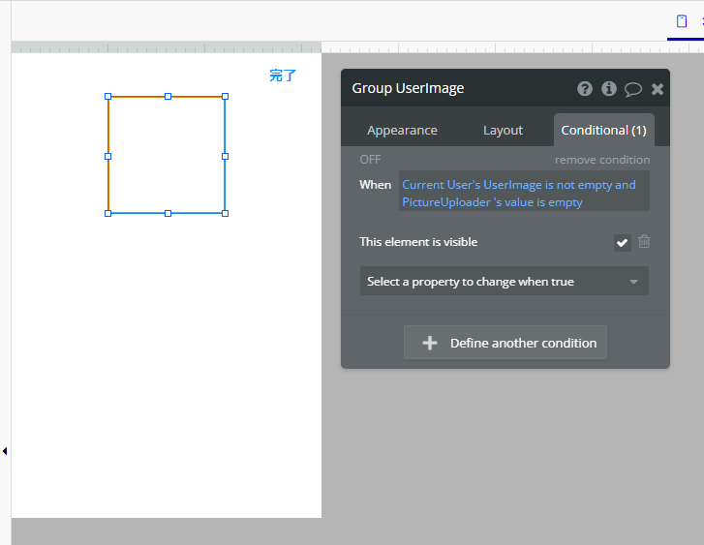The image size is (704, 545).
Task: Switch to the Appearance tab
Action: (x=402, y=130)
